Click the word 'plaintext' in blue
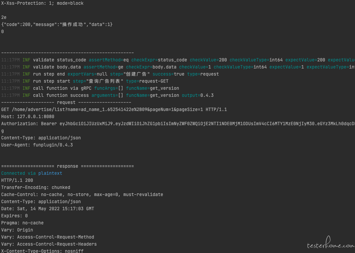355x253 pixels. click(50, 173)
